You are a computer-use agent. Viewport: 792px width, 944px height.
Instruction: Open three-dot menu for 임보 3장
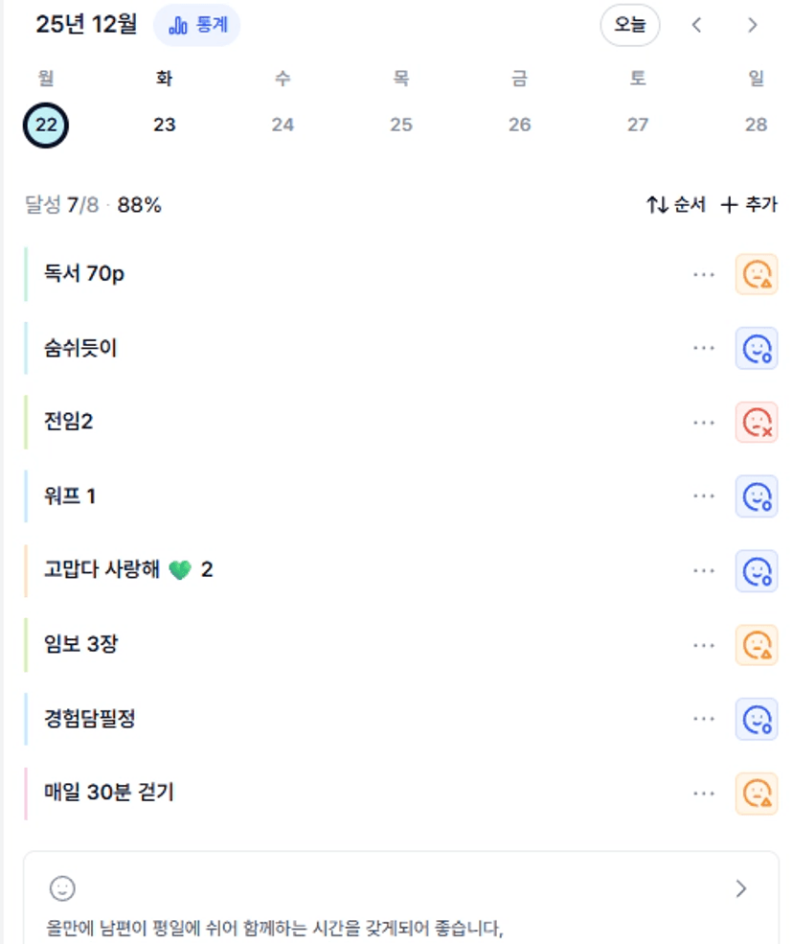[x=704, y=645]
